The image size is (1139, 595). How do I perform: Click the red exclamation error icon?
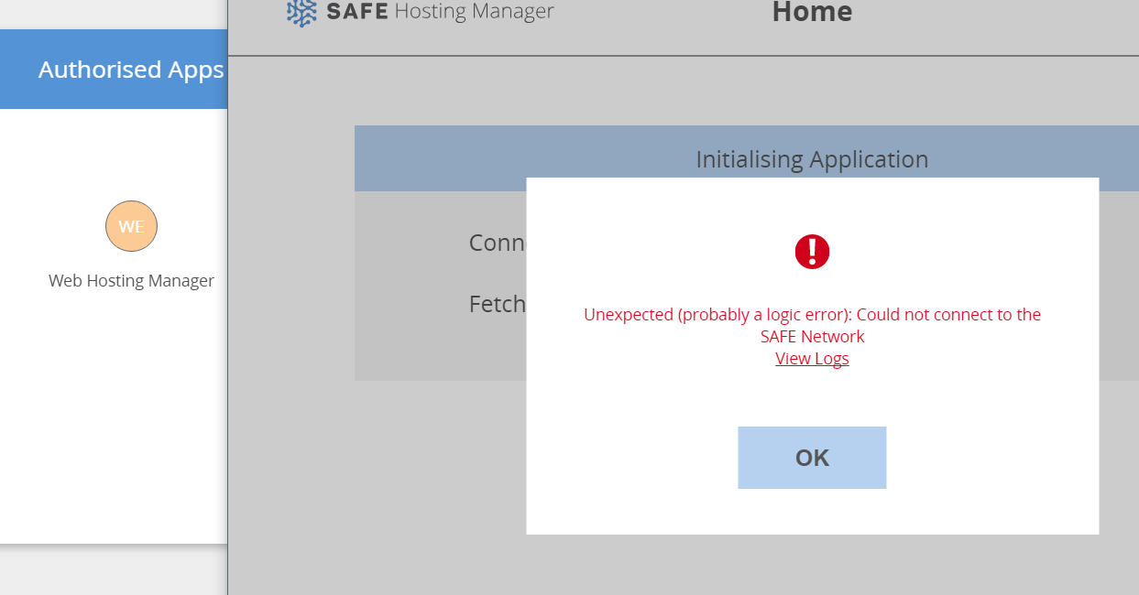(x=812, y=252)
